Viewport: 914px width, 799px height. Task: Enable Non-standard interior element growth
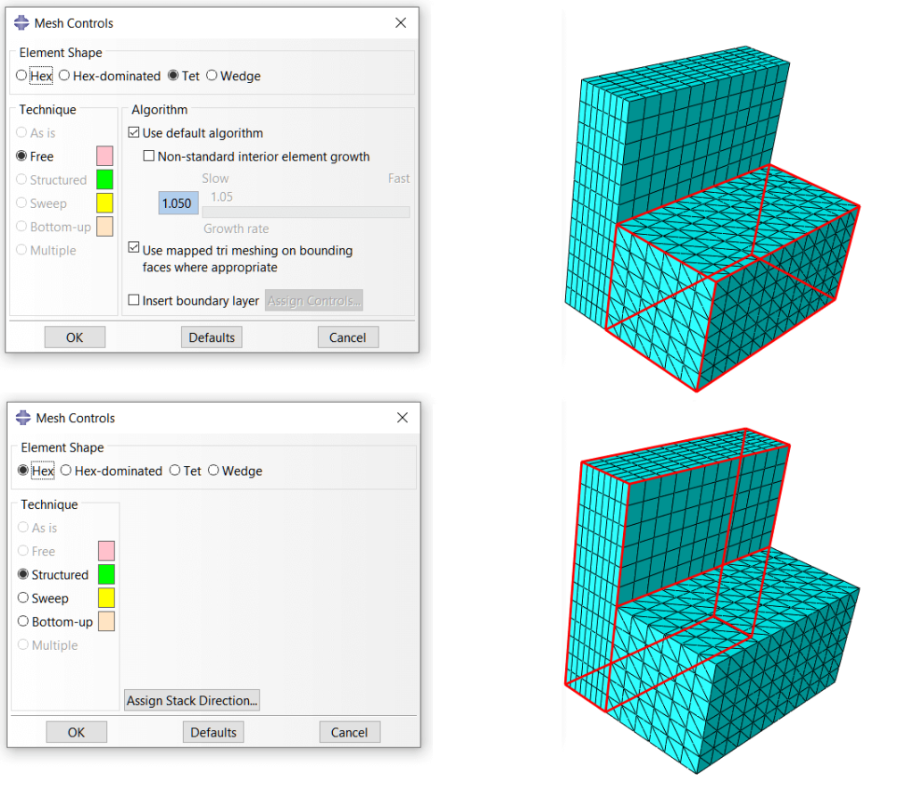150,155
